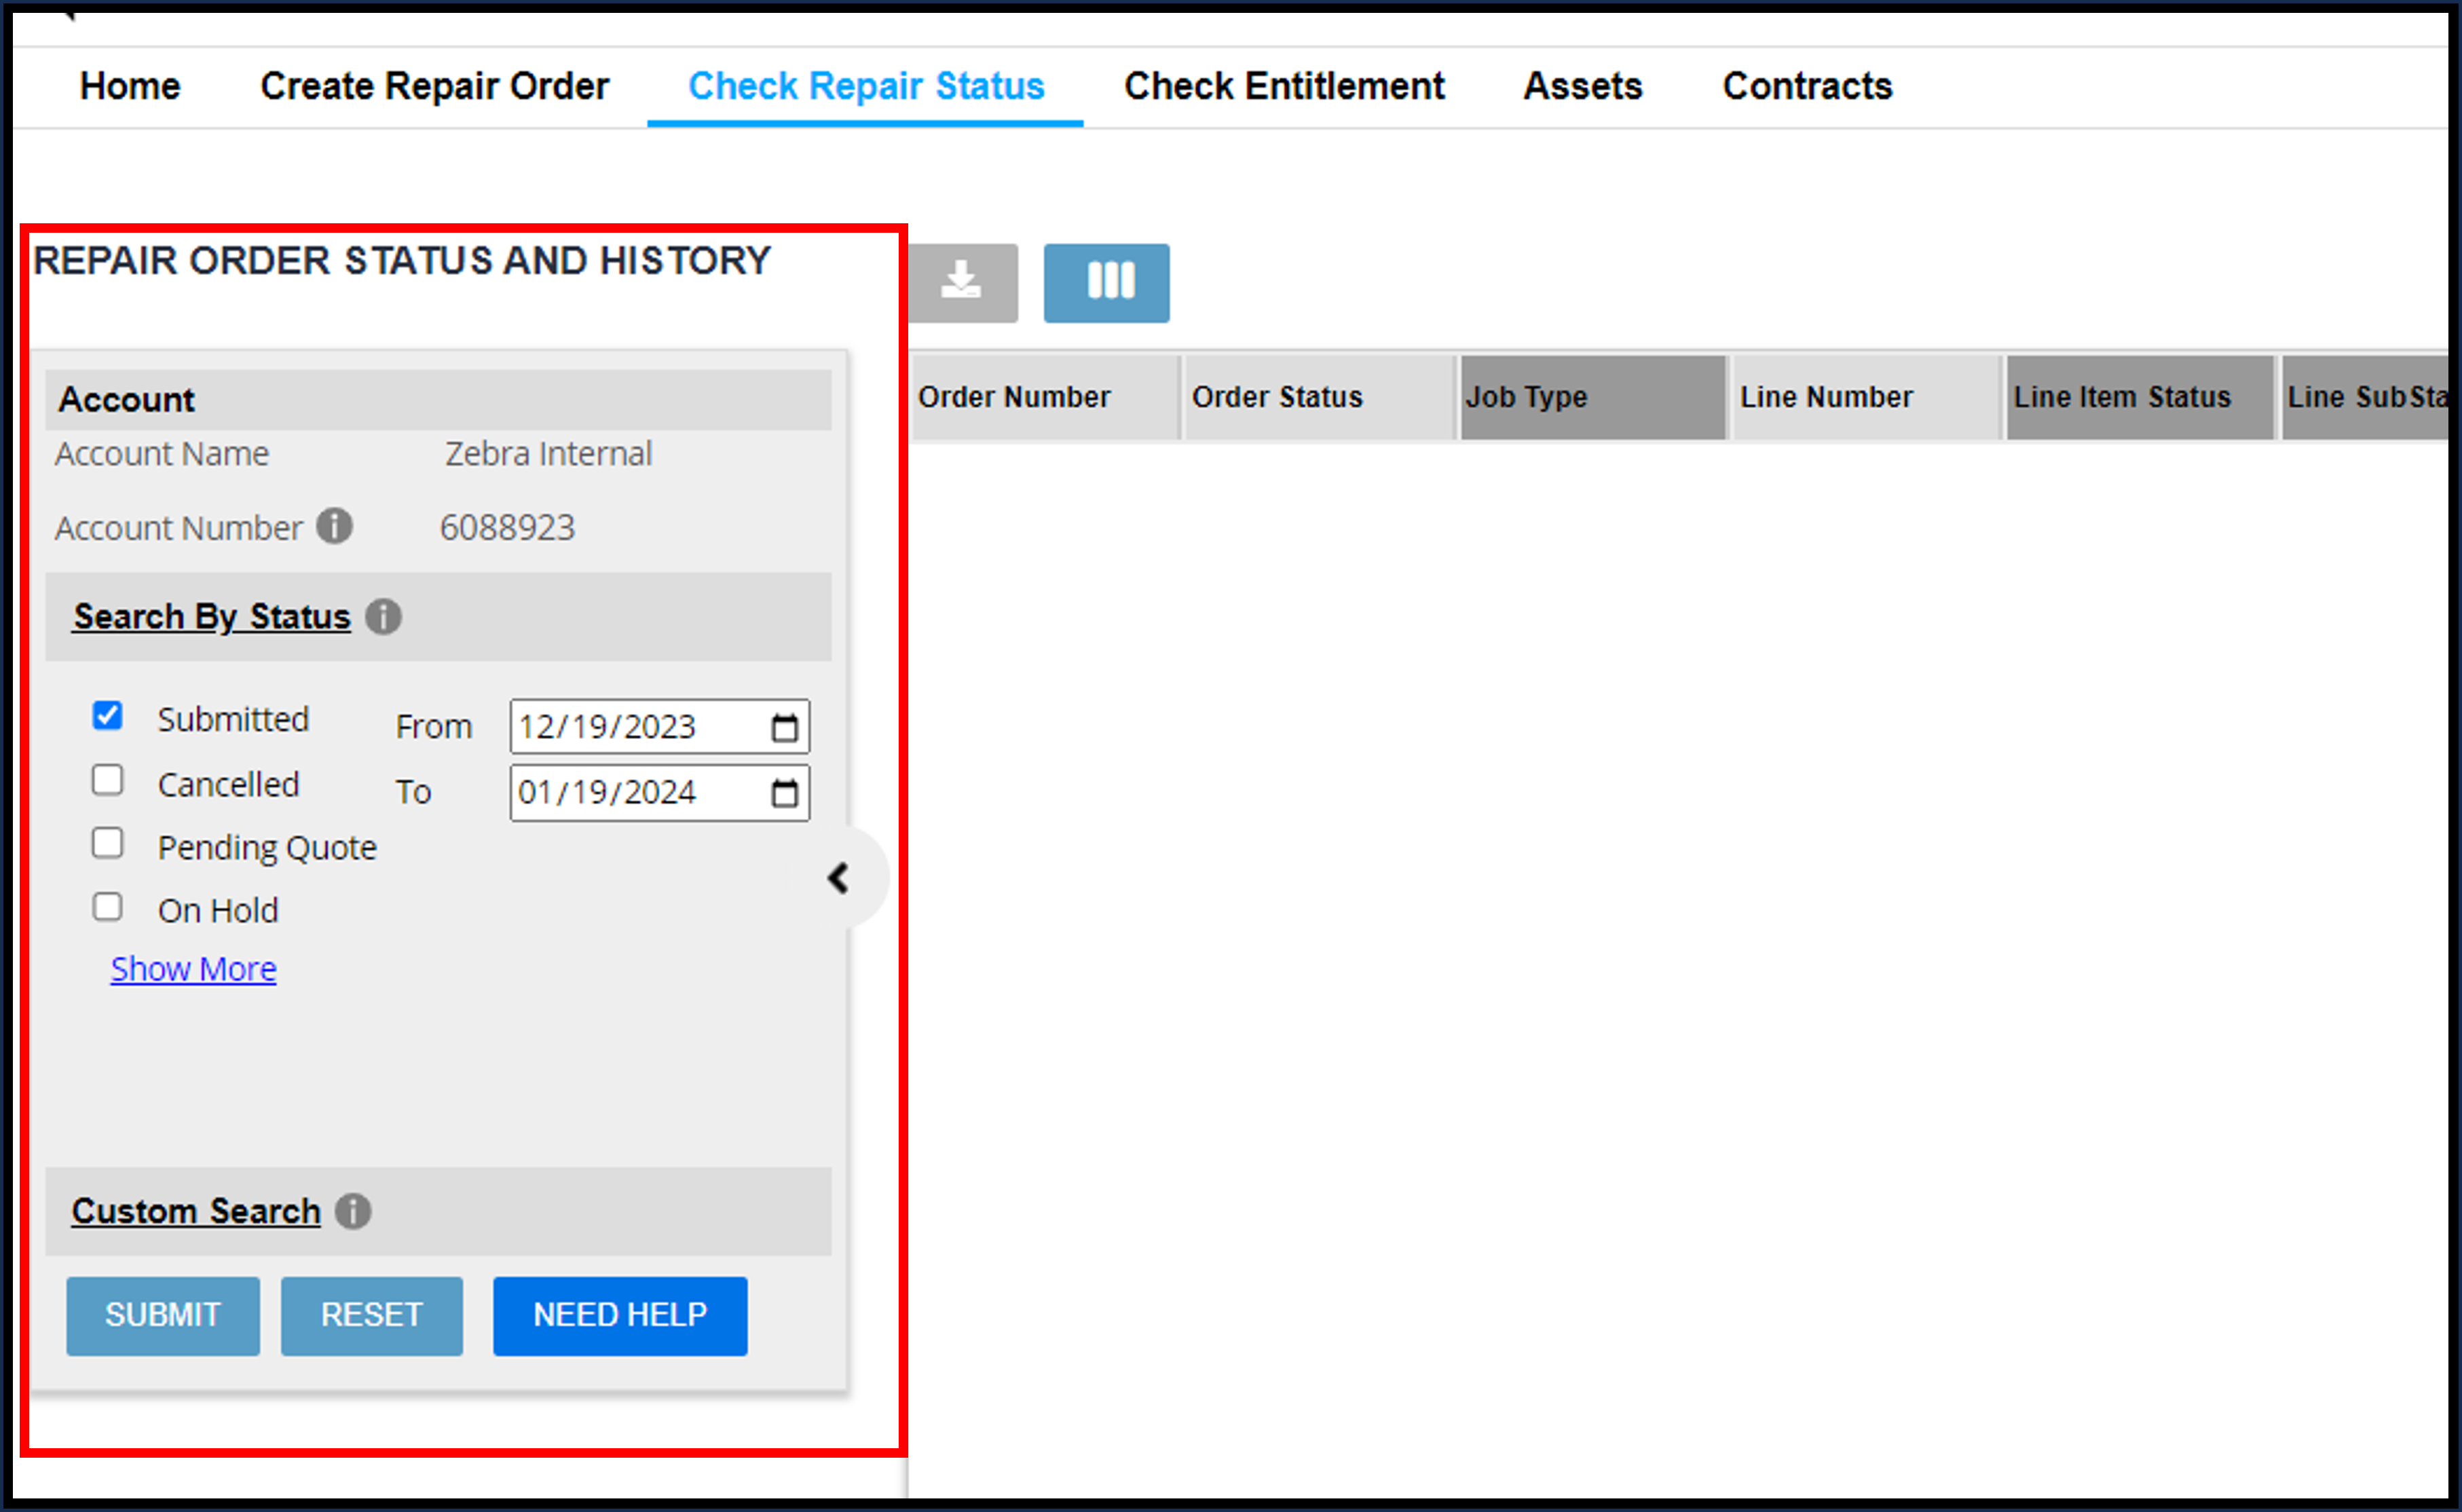Uncheck the Submitted status checkbox

pyautogui.click(x=107, y=716)
